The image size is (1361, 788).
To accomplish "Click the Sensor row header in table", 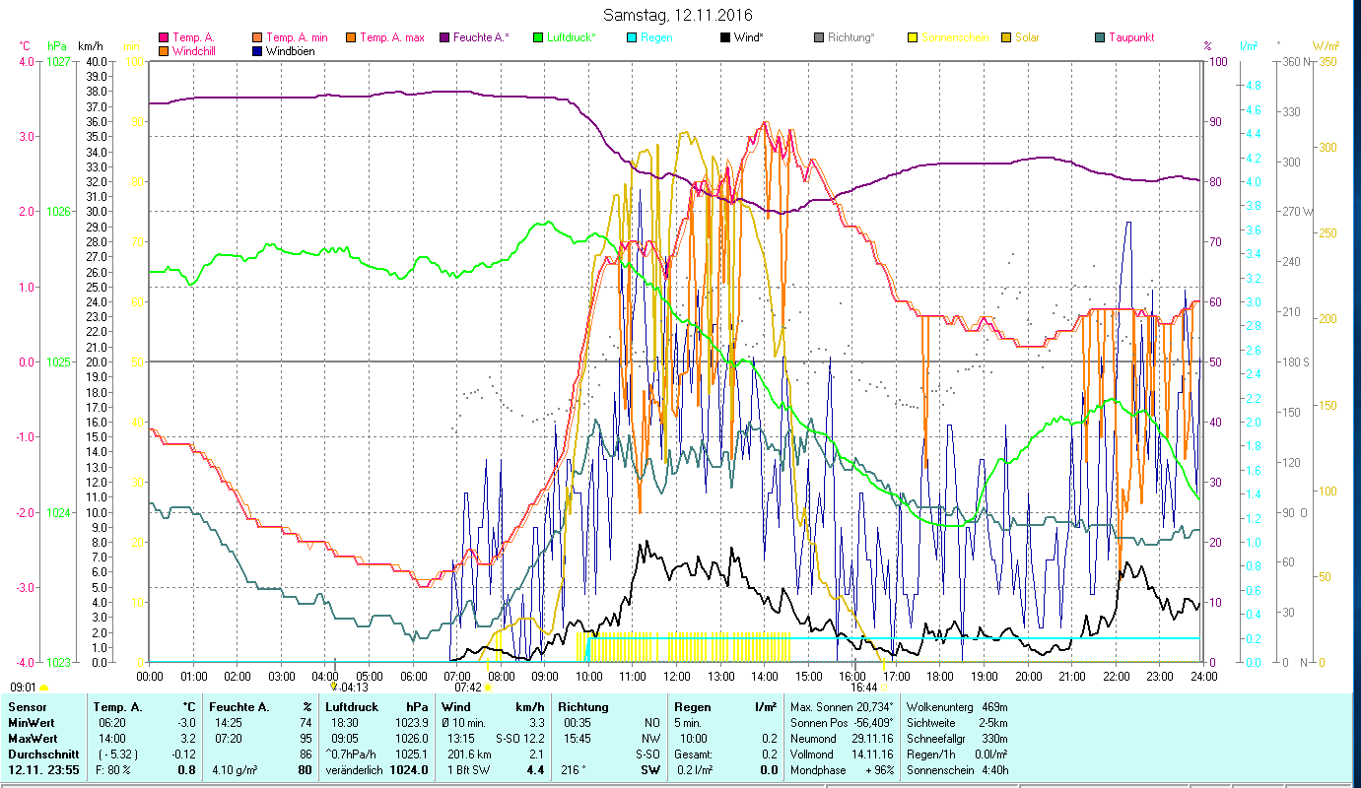I will point(27,706).
